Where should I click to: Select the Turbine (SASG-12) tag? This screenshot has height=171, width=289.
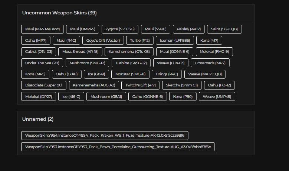(131, 63)
